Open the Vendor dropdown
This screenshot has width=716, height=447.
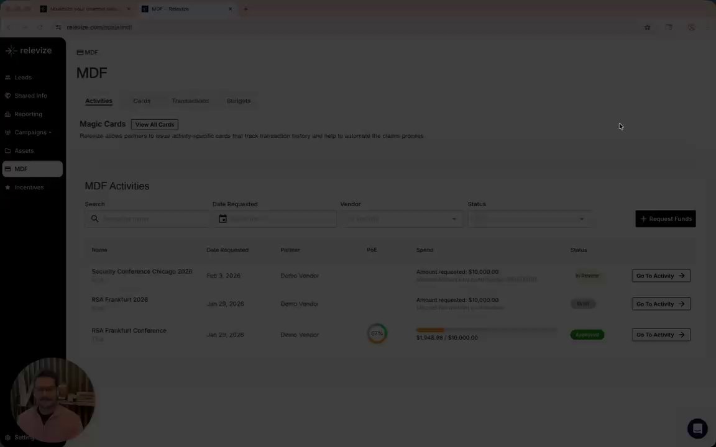[402, 219]
